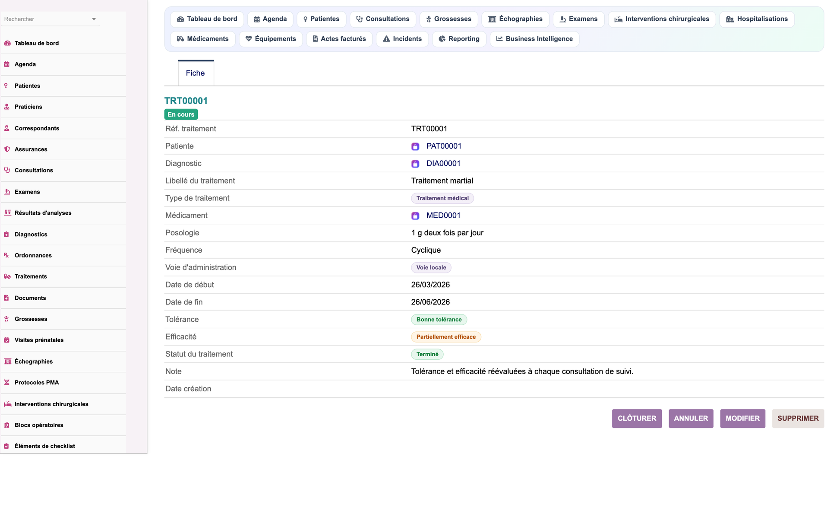The height and width of the screenshot is (520, 840).
Task: Open Interventions chirurgicales in top navigation
Action: pyautogui.click(x=662, y=19)
